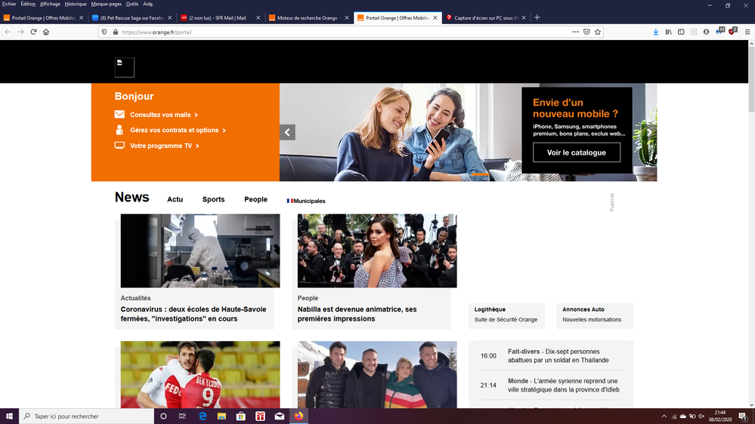
Task: Bookmark this page with the star icon
Action: pos(598,32)
